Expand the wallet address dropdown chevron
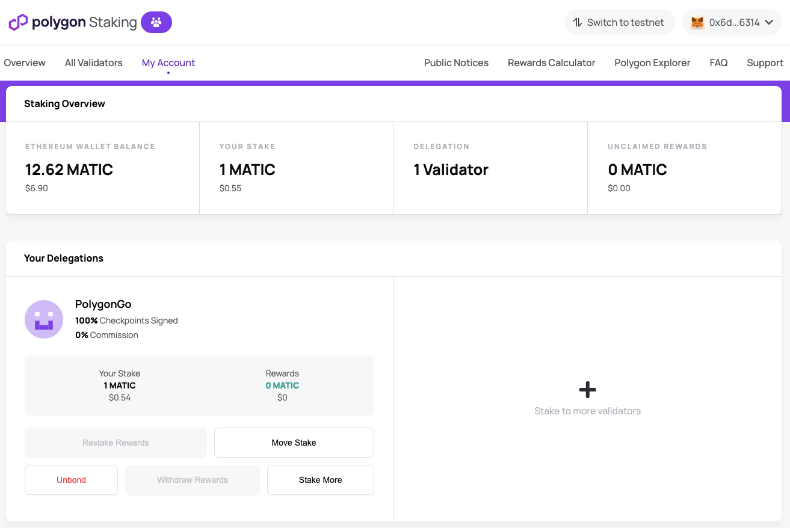The height and width of the screenshot is (528, 790). 769,22
